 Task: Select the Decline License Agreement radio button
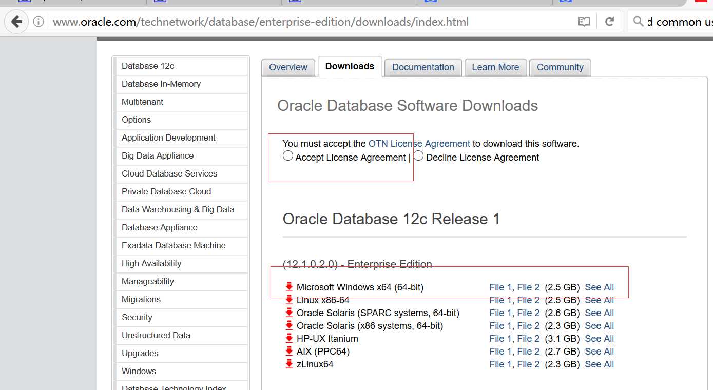tap(418, 156)
